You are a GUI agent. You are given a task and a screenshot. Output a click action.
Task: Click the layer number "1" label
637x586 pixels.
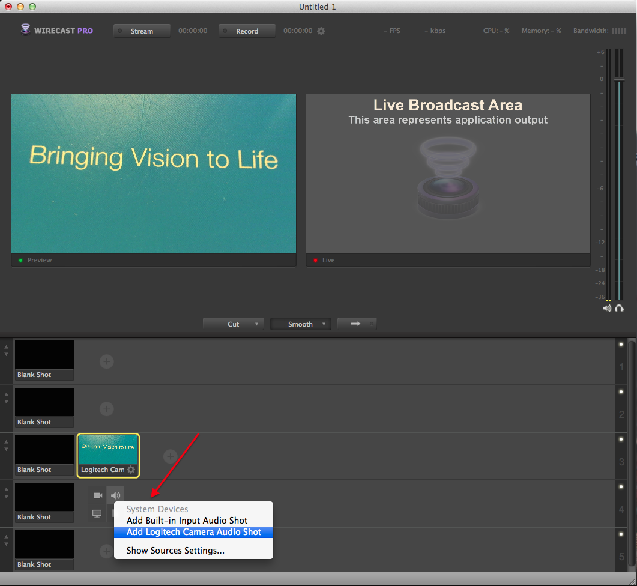[x=621, y=367]
